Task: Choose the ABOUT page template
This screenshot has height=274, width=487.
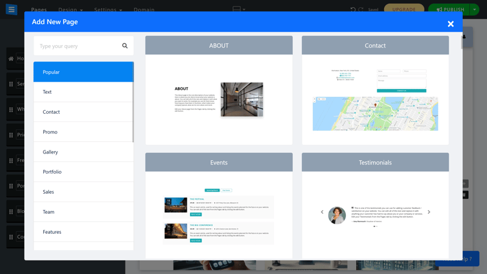Action: pos(219,90)
